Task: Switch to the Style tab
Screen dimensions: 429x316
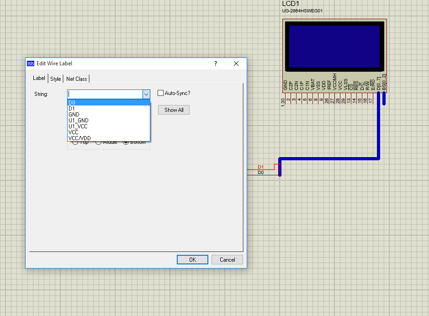Action: pos(56,79)
